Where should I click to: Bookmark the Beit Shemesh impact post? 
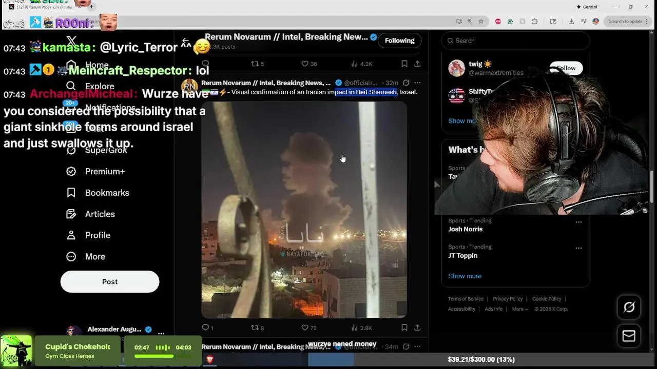tap(404, 327)
